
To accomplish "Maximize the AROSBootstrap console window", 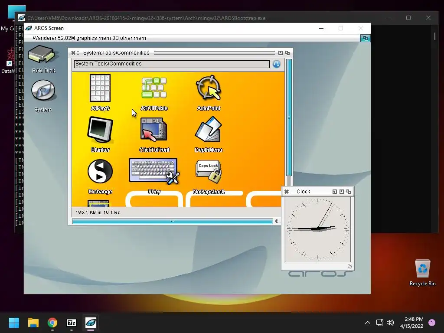I will coord(408,18).
